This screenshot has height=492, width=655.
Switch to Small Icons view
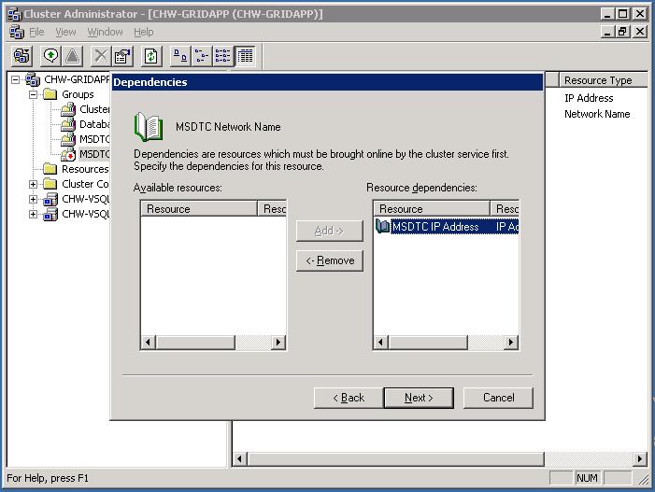coord(202,56)
